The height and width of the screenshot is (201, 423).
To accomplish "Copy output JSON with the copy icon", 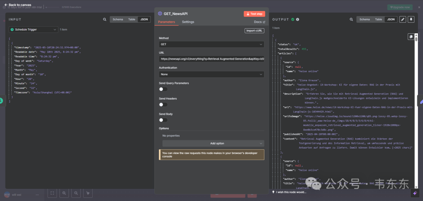I will coord(411,37).
